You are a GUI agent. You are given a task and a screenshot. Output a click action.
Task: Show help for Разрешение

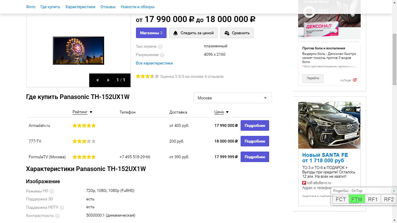point(162,55)
